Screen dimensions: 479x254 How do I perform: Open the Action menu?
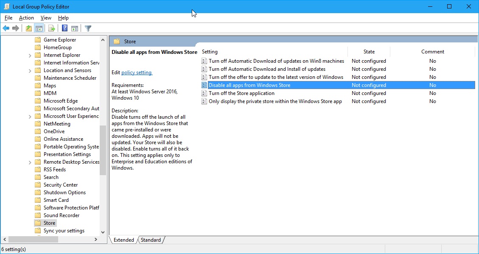coord(26,18)
